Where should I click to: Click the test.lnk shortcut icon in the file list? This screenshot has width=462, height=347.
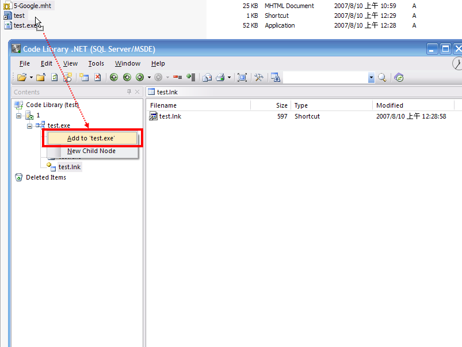coord(153,116)
